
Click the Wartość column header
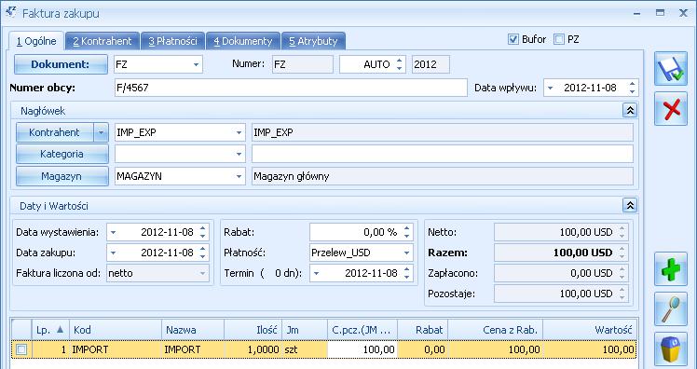[x=590, y=330]
